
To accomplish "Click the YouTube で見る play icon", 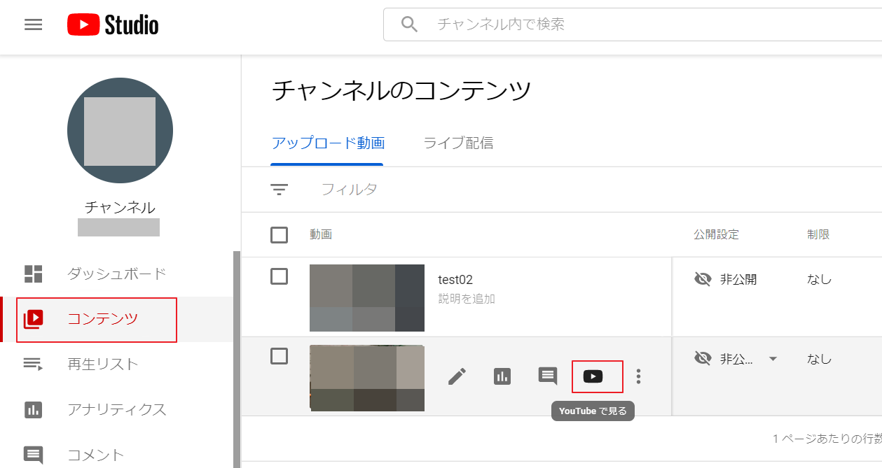I will coord(593,376).
